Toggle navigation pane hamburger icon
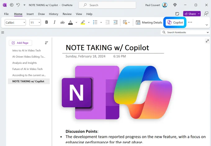This screenshot has height=146, width=211. tap(3, 33)
